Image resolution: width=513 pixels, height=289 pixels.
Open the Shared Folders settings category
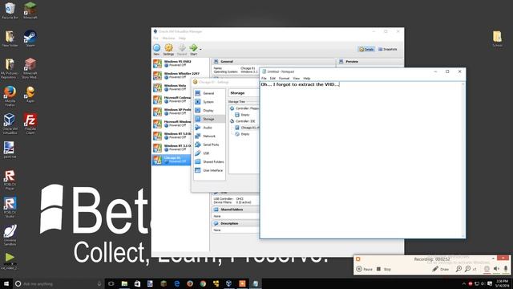point(209,162)
